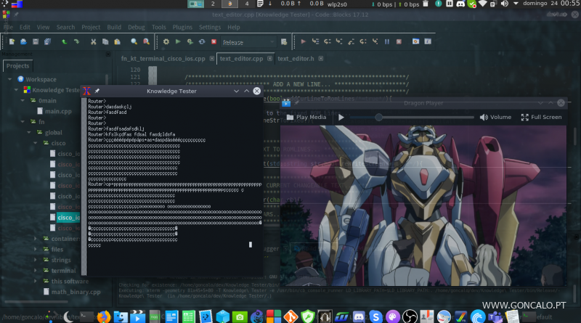Click the Cut scissors icon
Viewport: 581px width, 323px height.
94,42
